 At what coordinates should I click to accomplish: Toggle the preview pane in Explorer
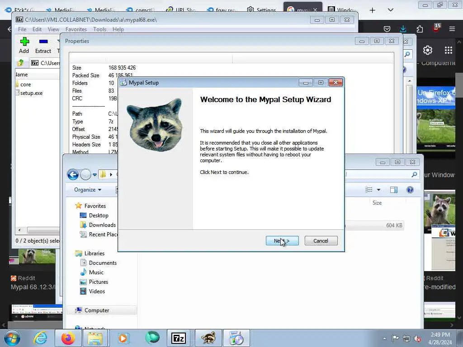[394, 190]
